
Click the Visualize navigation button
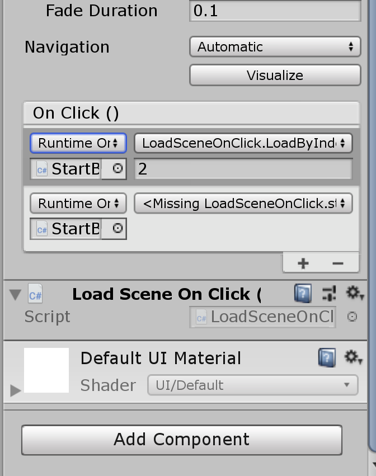(x=275, y=76)
